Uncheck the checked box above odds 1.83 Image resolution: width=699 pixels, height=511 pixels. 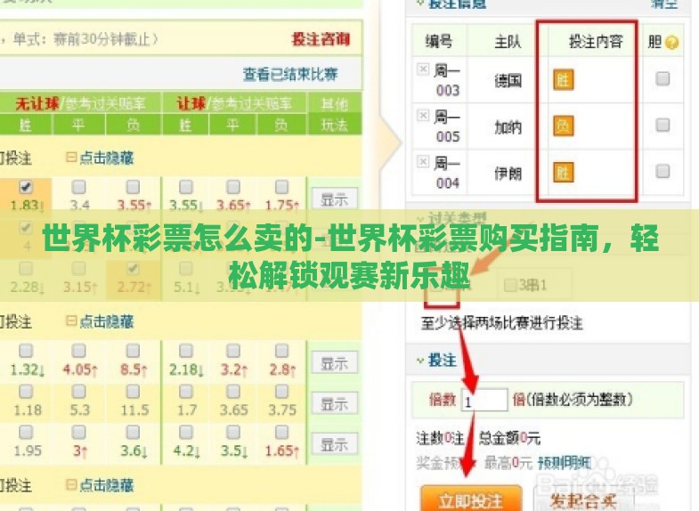[26, 187]
